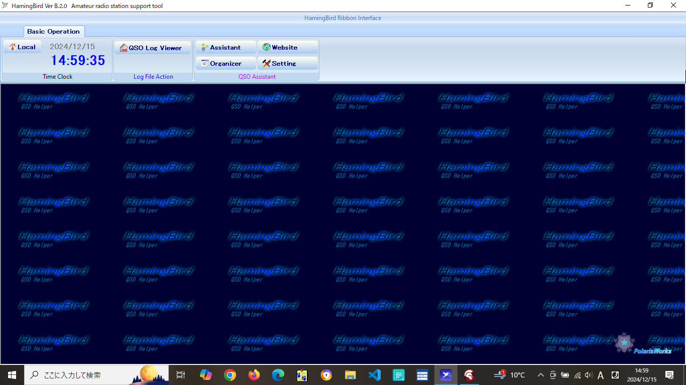Screen dimensions: 686x385
Task: Toggle the IME input mode A indicator
Action: coord(601,375)
